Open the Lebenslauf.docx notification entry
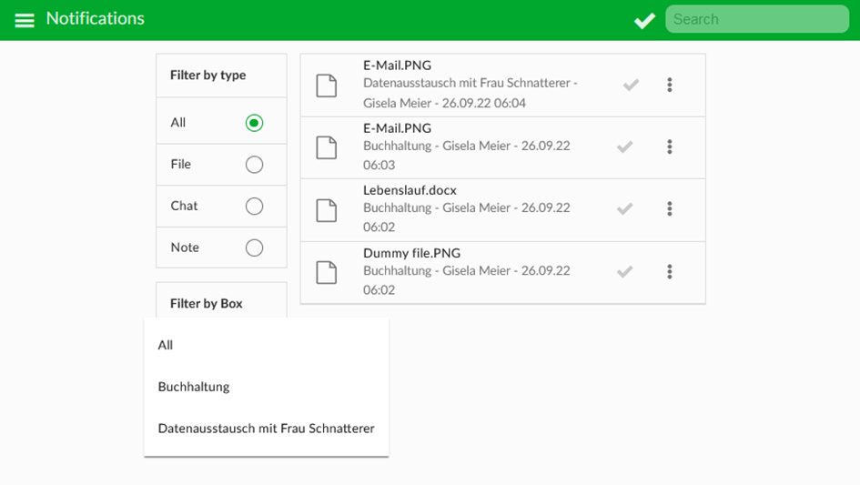Screen dimensions: 860x485 (x=503, y=209)
